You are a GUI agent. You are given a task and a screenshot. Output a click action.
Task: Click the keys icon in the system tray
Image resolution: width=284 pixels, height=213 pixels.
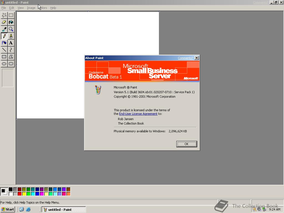click(x=255, y=210)
